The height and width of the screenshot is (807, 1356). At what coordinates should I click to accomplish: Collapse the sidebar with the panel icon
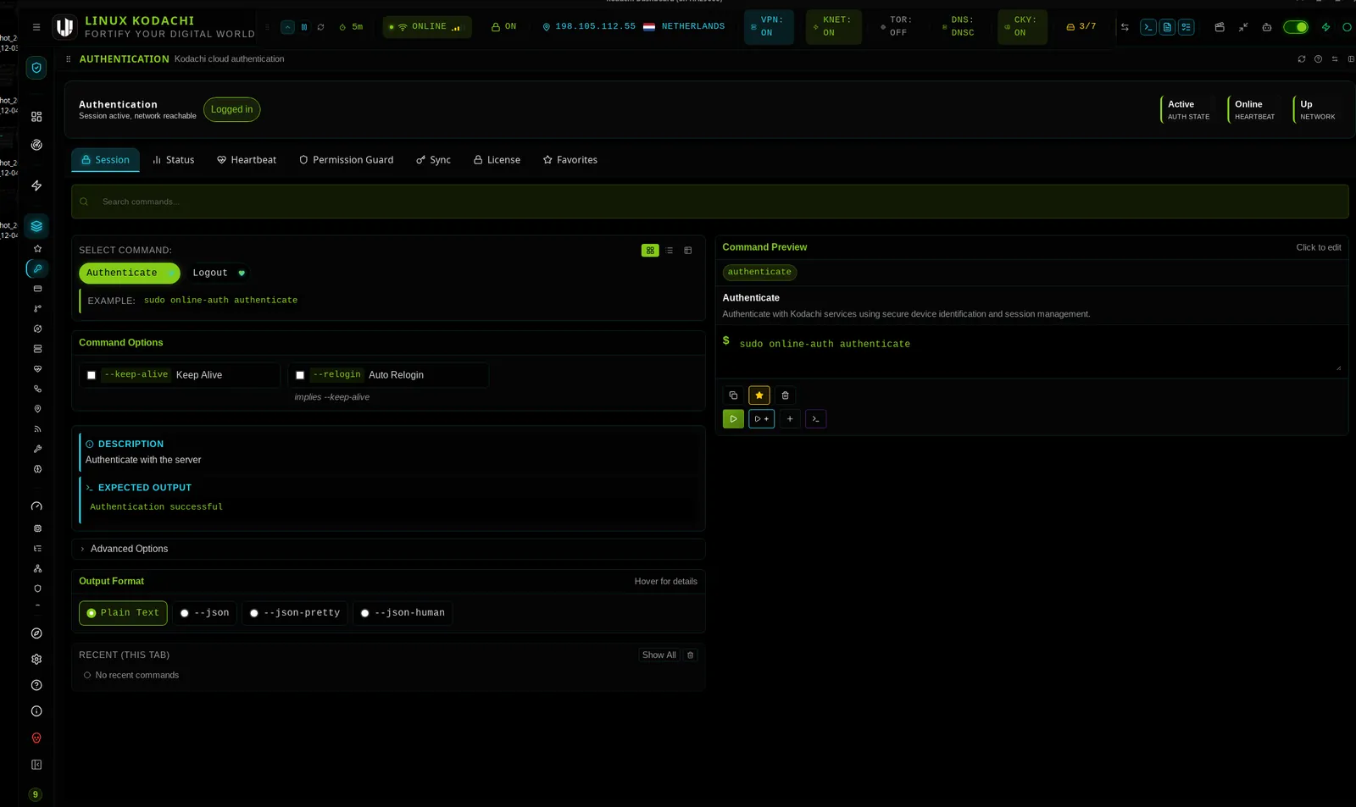click(x=36, y=766)
